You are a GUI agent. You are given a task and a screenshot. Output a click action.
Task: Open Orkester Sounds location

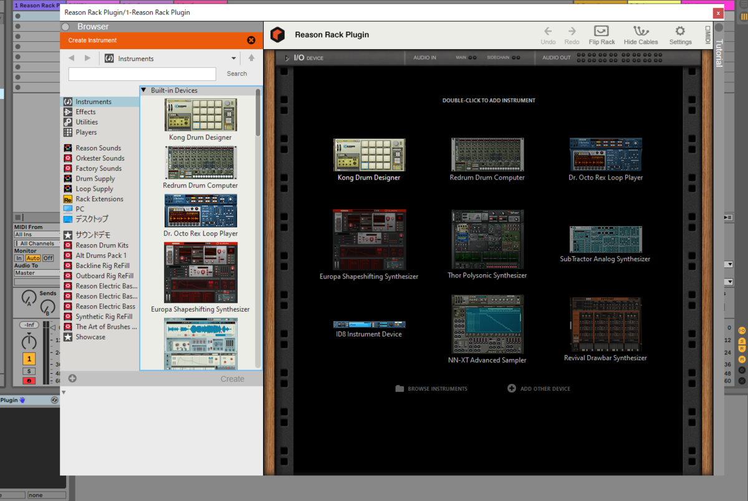pyautogui.click(x=100, y=158)
